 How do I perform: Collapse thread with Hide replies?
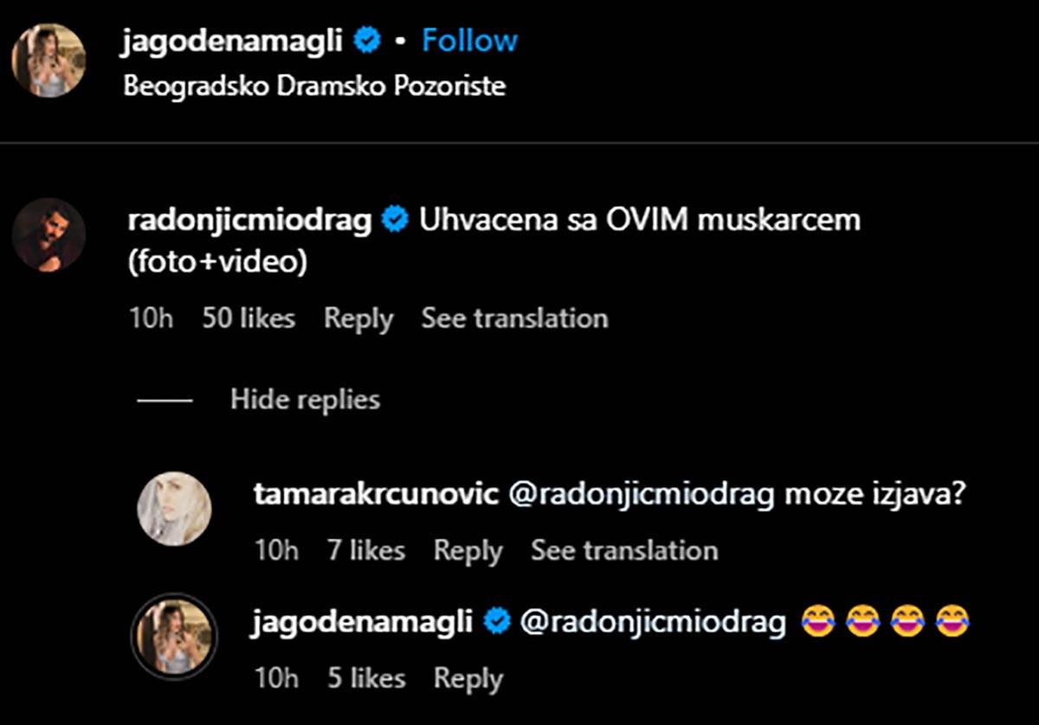coord(305,399)
